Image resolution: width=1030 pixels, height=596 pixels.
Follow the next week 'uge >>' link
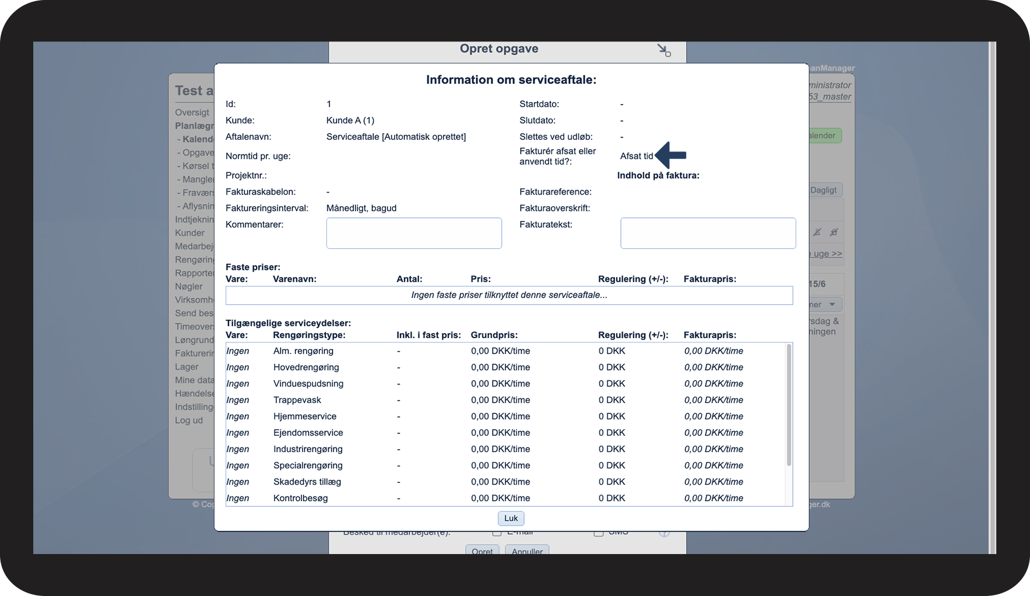click(827, 254)
